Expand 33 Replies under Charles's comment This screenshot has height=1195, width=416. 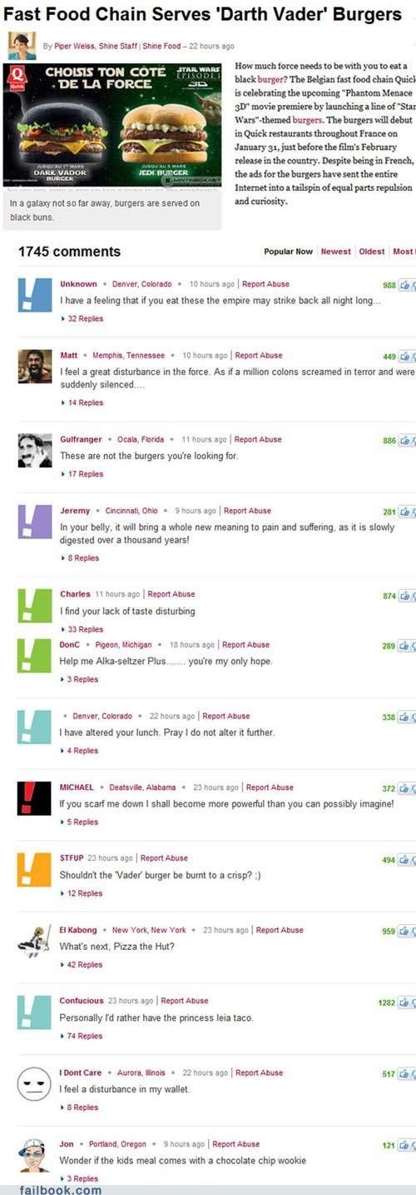click(82, 629)
